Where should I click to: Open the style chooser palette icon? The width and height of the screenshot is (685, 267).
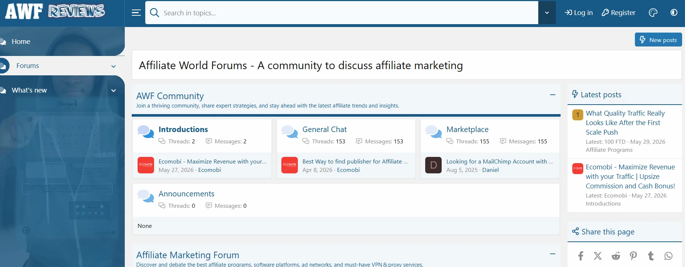653,13
